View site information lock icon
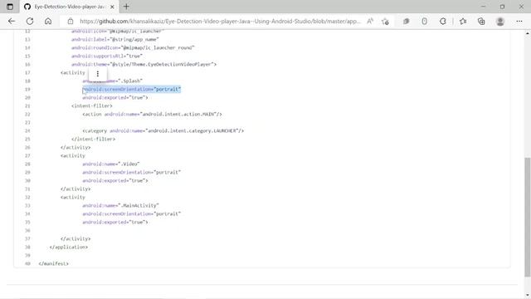This screenshot has height=299, width=531. [70, 21]
